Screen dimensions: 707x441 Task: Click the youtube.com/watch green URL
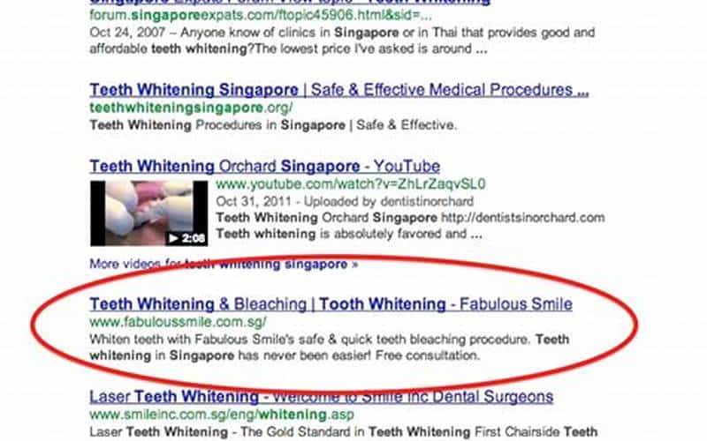(x=350, y=184)
